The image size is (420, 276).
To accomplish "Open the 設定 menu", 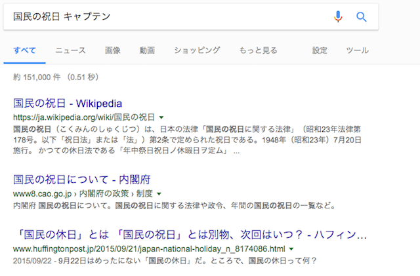I will click(320, 50).
